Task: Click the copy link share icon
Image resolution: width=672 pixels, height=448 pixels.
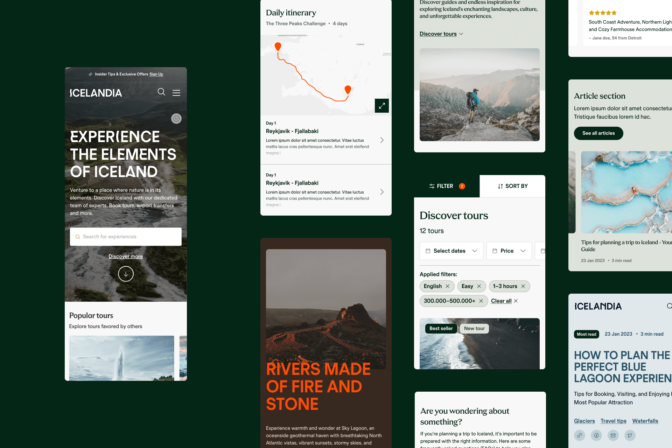Action: 580,435
